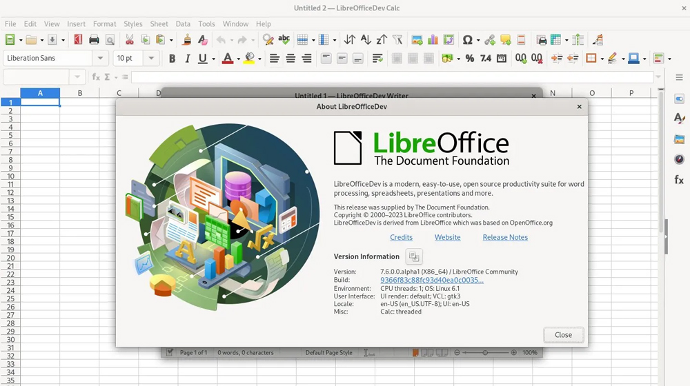Open the Help menu

(263, 23)
